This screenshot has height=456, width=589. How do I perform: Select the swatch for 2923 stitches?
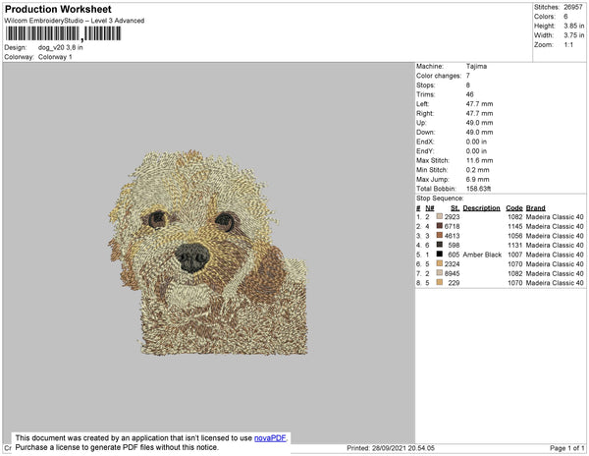click(439, 217)
